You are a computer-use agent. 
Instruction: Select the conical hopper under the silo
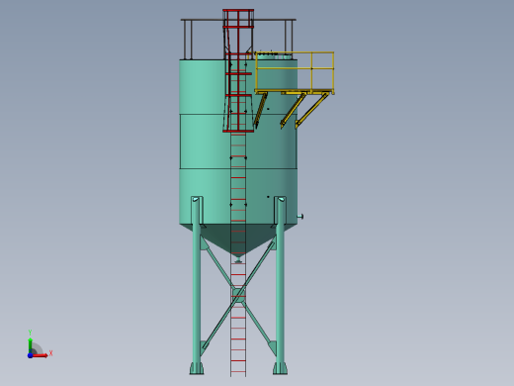[x=238, y=240]
